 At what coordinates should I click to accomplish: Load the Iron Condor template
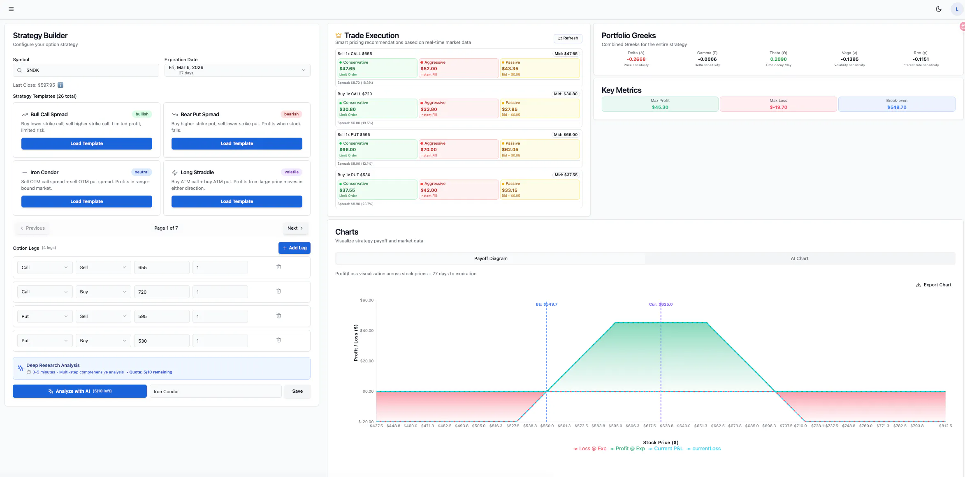tap(87, 201)
